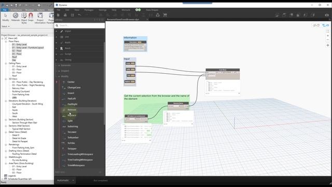The image size is (332, 187).
Task: Click the Information group title
Action: click(x=130, y=37)
